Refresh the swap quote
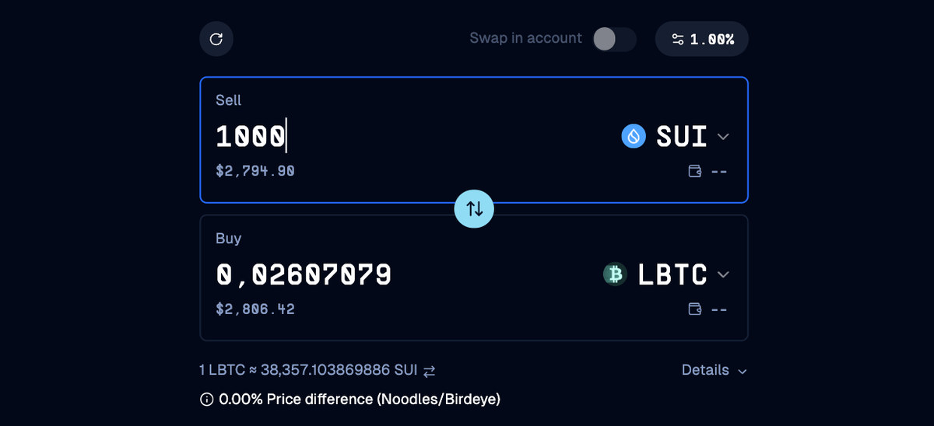 [x=216, y=39]
